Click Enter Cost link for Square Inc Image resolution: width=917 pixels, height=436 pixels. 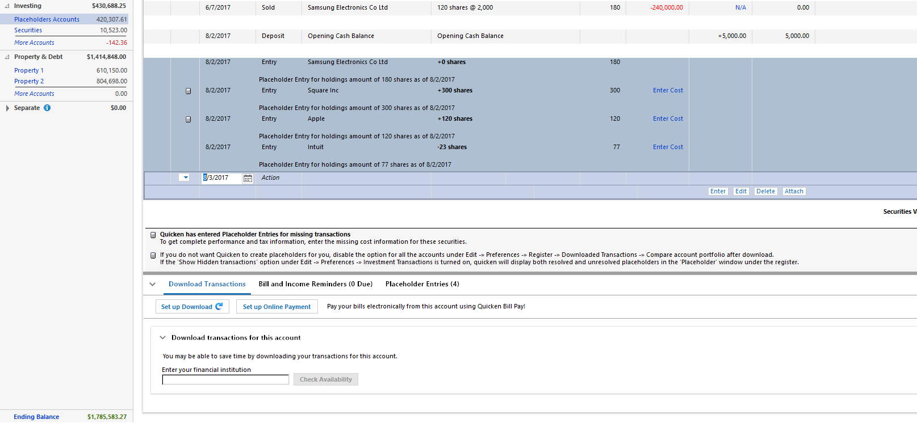click(x=668, y=90)
